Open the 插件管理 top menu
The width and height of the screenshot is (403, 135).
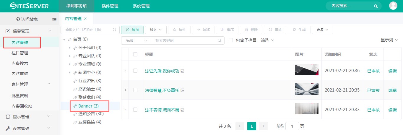110,6
